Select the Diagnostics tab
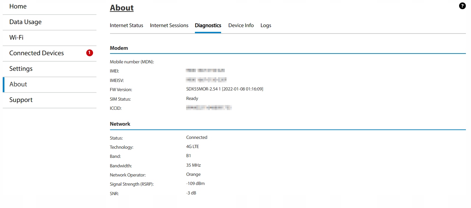 (x=208, y=25)
